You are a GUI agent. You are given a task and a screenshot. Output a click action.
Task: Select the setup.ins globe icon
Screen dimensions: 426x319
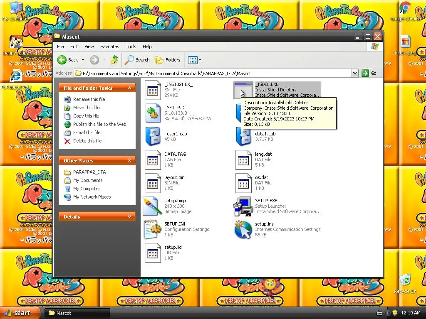243,230
